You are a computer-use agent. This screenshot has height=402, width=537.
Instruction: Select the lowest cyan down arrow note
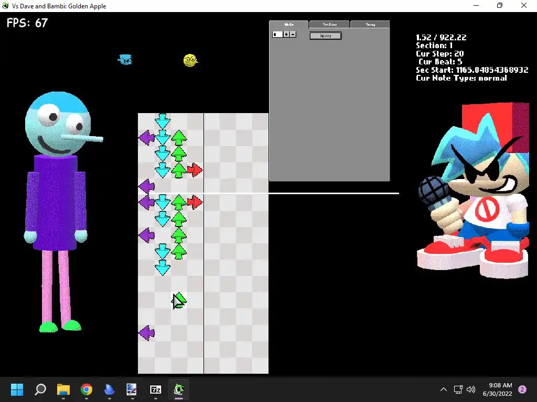pyautogui.click(x=163, y=267)
